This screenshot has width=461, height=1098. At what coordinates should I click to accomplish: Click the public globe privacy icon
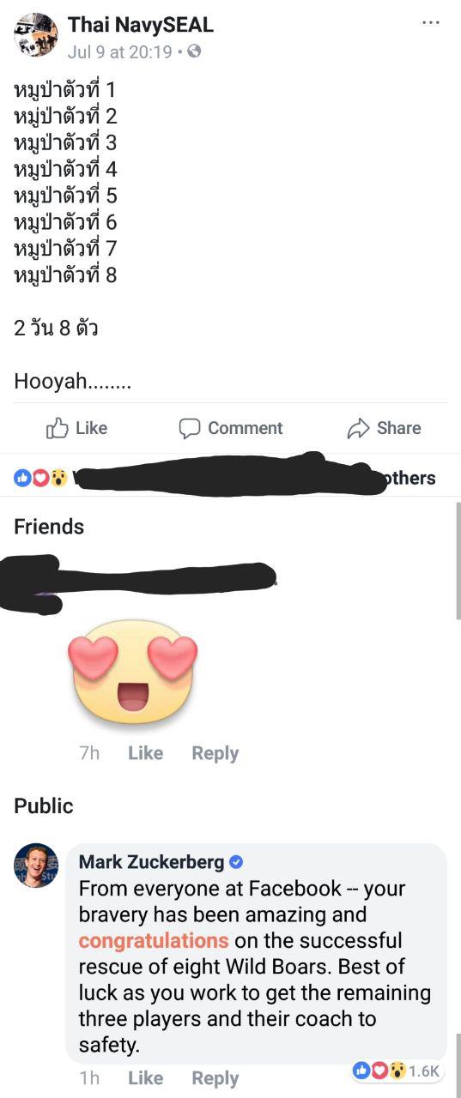194,51
